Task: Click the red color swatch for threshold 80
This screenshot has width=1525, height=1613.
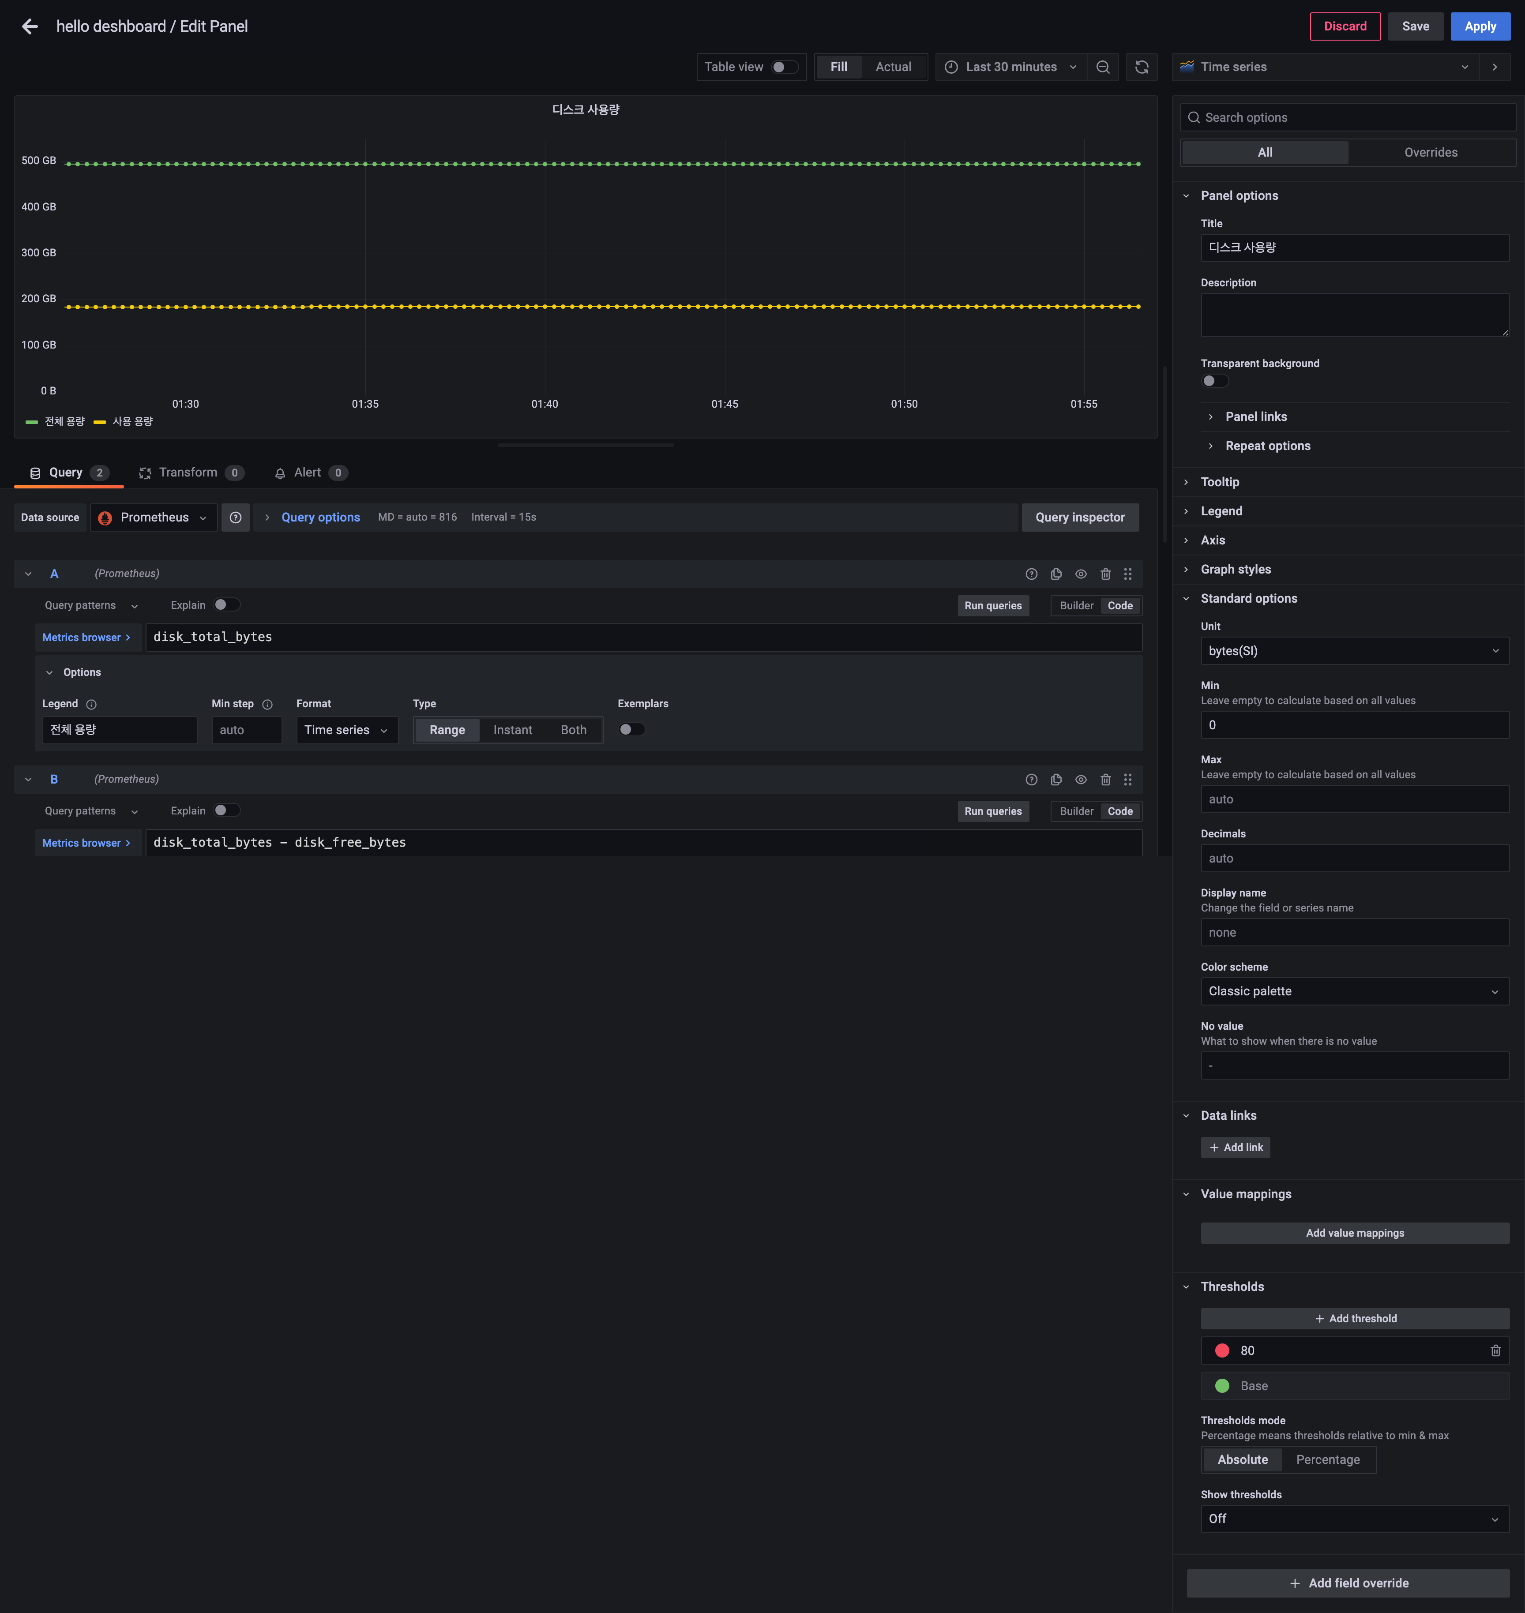Action: [1222, 1350]
